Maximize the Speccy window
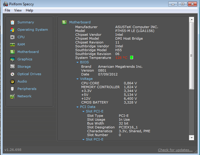Image resolution: width=200 pixels, height=155 pixels. [x=183, y=4]
